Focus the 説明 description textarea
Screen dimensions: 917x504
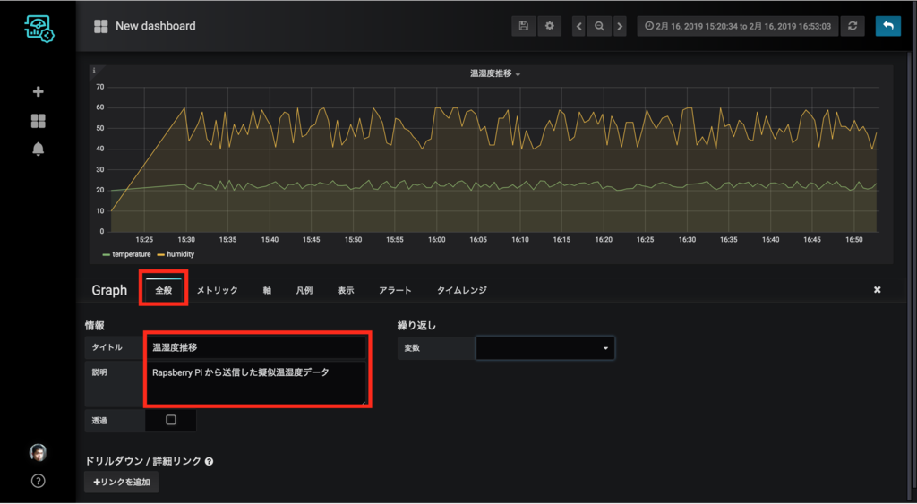click(255, 383)
